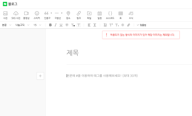The height and width of the screenshot is (116, 192).
Task: Insert a 동영상 video
Action: click(x=26, y=15)
